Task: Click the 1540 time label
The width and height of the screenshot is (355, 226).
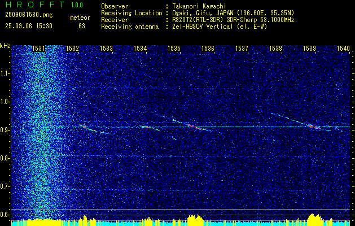Action: click(343, 48)
